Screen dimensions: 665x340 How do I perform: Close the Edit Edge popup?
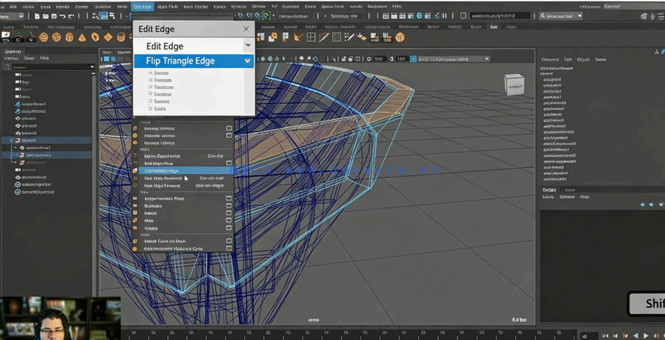(x=246, y=29)
